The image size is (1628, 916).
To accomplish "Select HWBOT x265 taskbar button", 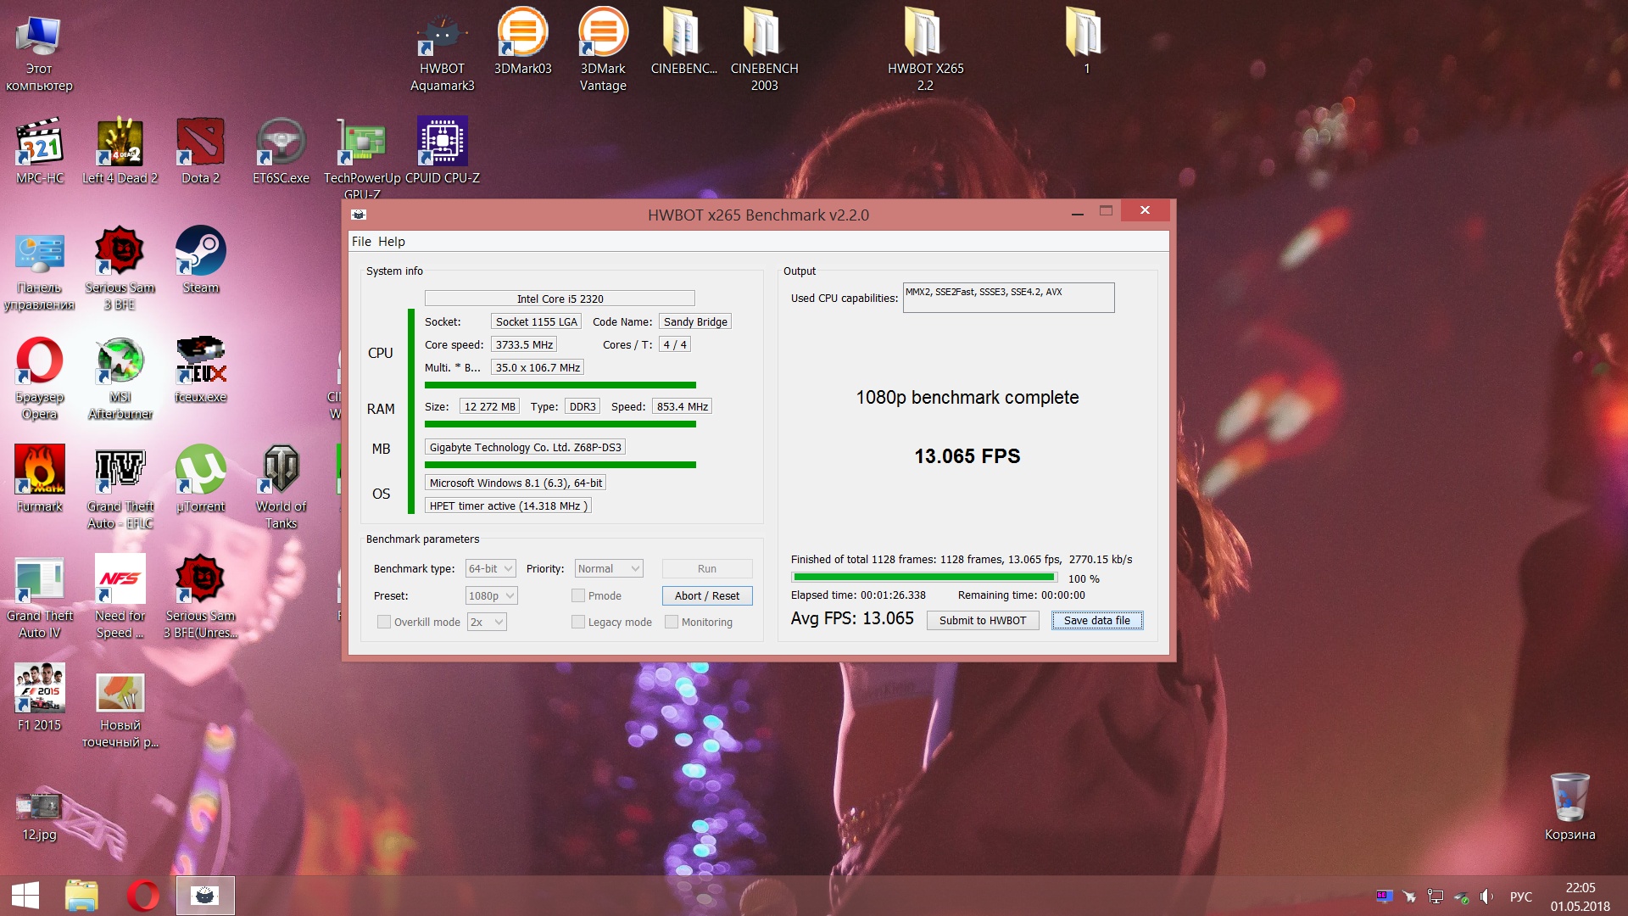I will click(x=205, y=896).
